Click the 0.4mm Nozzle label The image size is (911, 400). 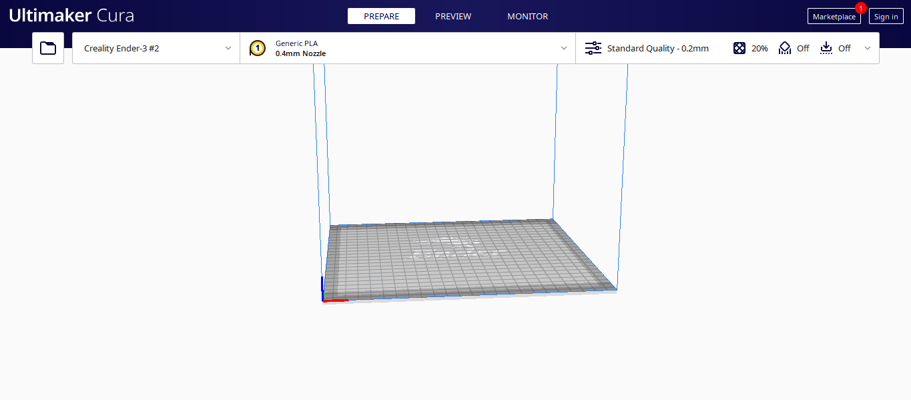point(300,53)
